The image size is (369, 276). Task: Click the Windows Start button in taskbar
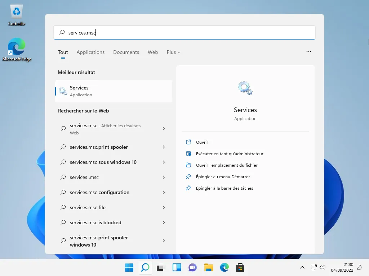pyautogui.click(x=129, y=267)
